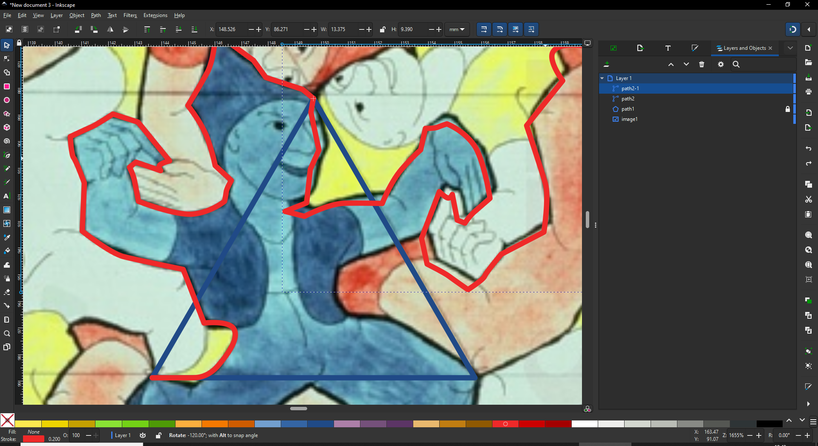Image resolution: width=818 pixels, height=446 pixels.
Task: Open the dock panel tabs chevron dropdown
Action: click(790, 48)
